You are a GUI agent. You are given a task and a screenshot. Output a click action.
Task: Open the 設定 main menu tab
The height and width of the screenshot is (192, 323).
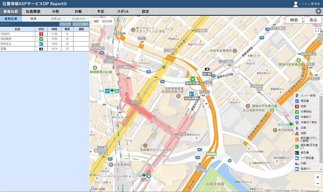[x=145, y=12]
